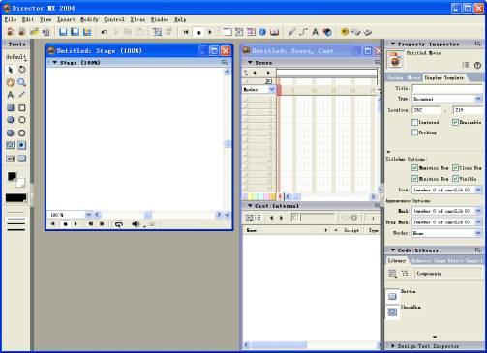
Task: Play movie from main toolbar
Action: click(210, 32)
